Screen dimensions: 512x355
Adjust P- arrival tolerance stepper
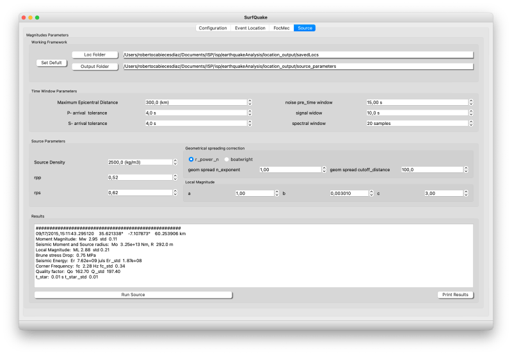click(250, 113)
